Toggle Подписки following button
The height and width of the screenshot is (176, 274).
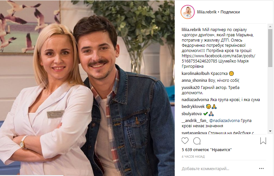pos(230,12)
